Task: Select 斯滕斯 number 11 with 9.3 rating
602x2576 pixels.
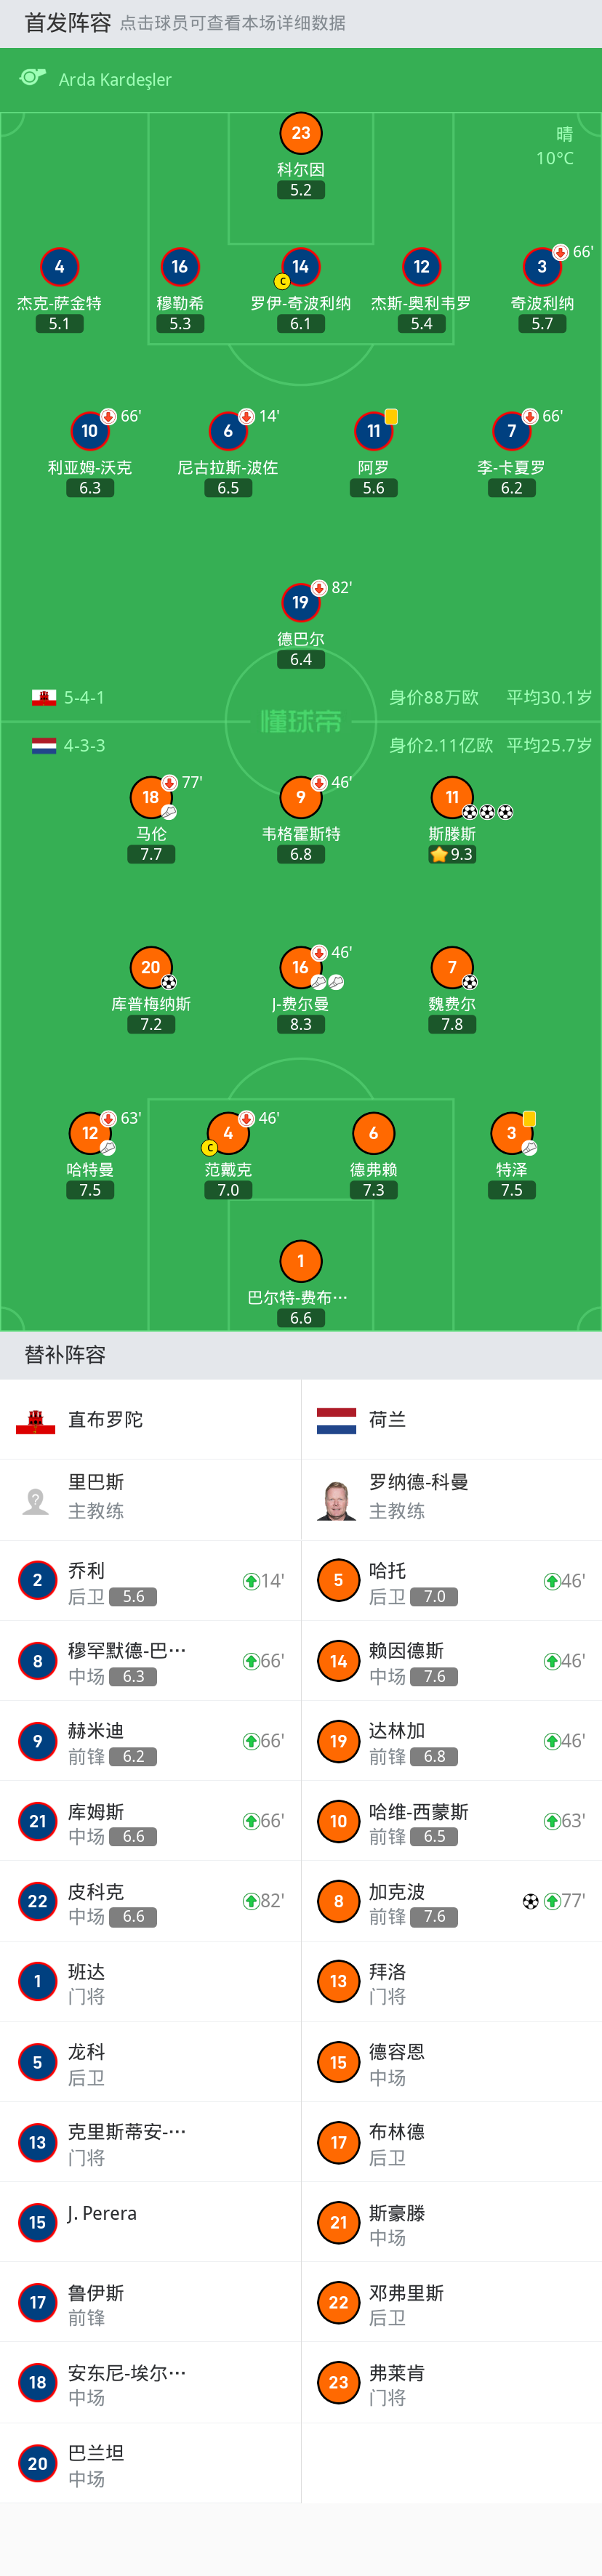Action: pos(452,797)
